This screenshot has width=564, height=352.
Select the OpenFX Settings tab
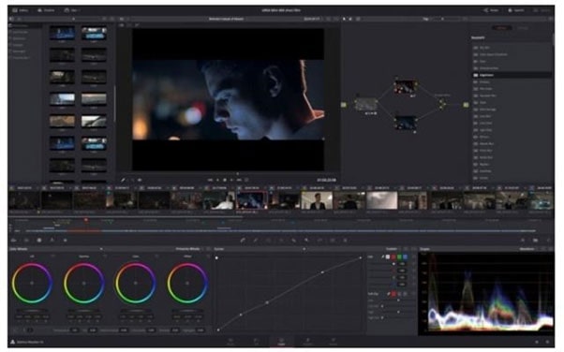[522, 28]
